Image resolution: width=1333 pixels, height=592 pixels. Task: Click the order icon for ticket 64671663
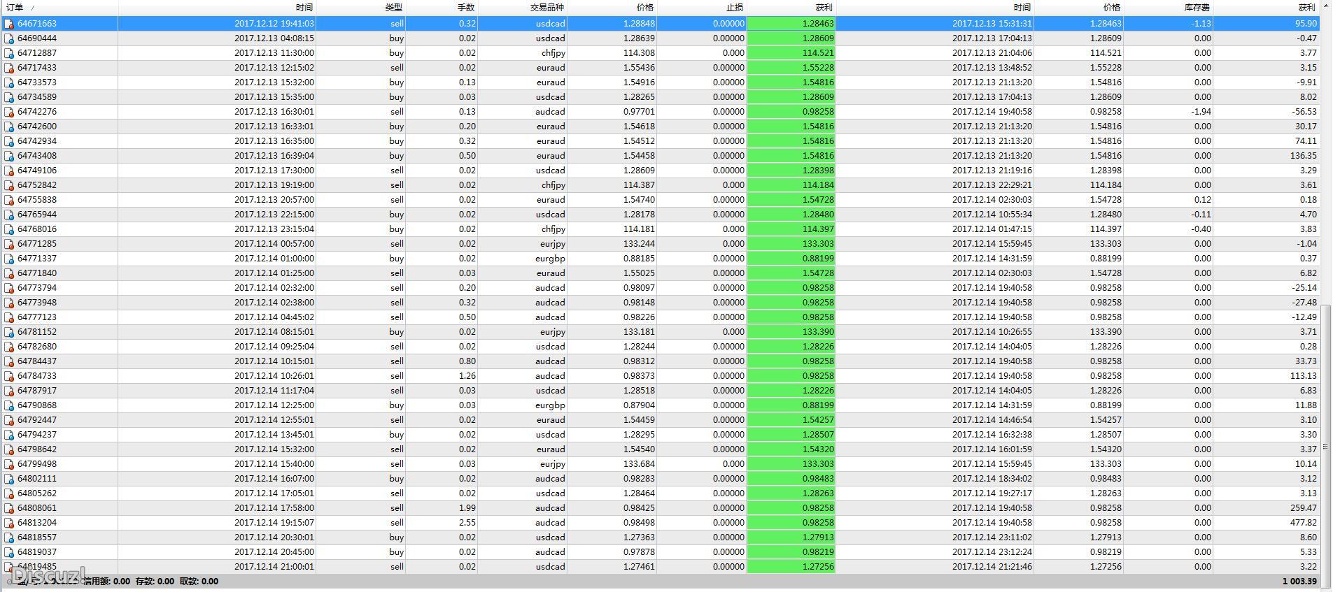point(9,24)
